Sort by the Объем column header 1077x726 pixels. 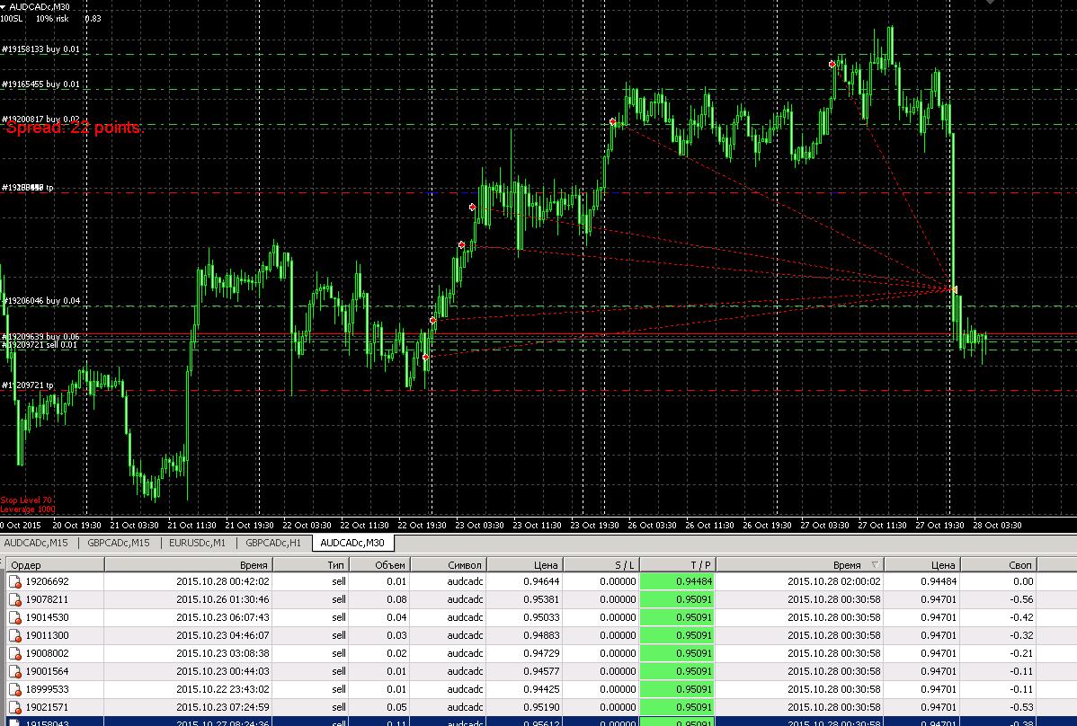pos(380,565)
